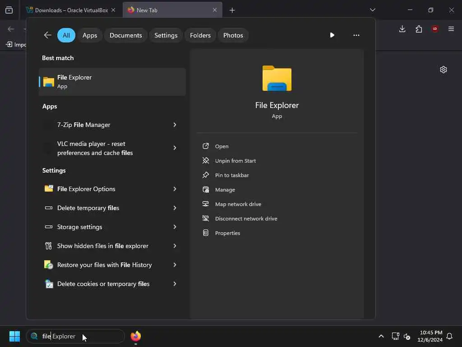462x347 pixels.
Task: Open Firefox list all tabs dropdown
Action: pos(372,10)
